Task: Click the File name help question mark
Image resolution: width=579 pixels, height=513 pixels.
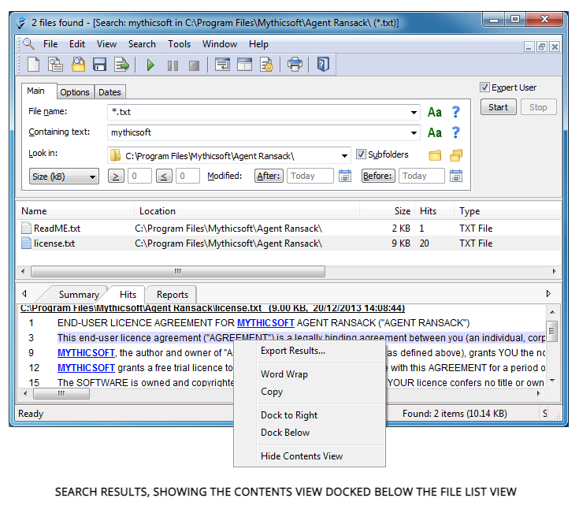Action: 456,112
